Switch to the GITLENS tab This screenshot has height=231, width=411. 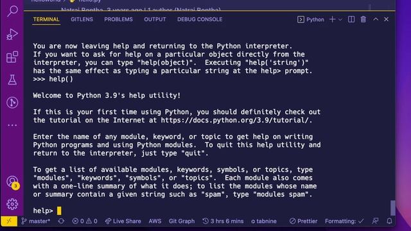pyautogui.click(x=82, y=19)
